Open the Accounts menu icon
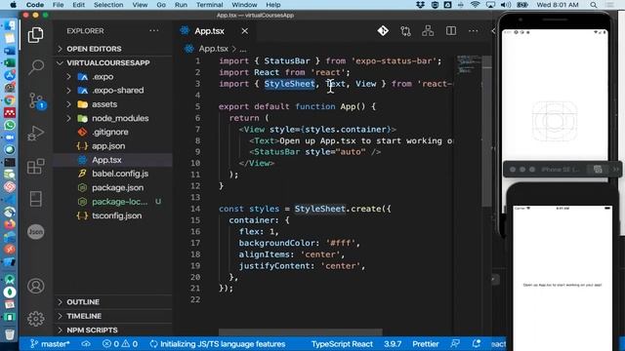 pyautogui.click(x=35, y=286)
